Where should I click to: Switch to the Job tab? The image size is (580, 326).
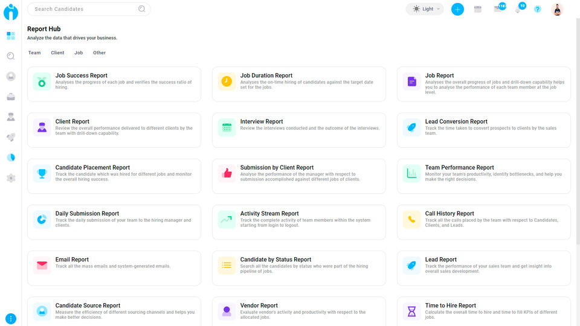(x=79, y=53)
